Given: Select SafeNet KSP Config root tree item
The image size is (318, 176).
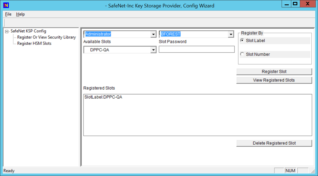Looking at the screenshot, I should pyautogui.click(x=28, y=31).
